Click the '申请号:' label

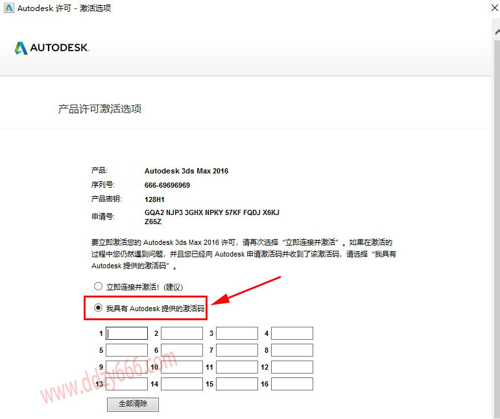[103, 216]
